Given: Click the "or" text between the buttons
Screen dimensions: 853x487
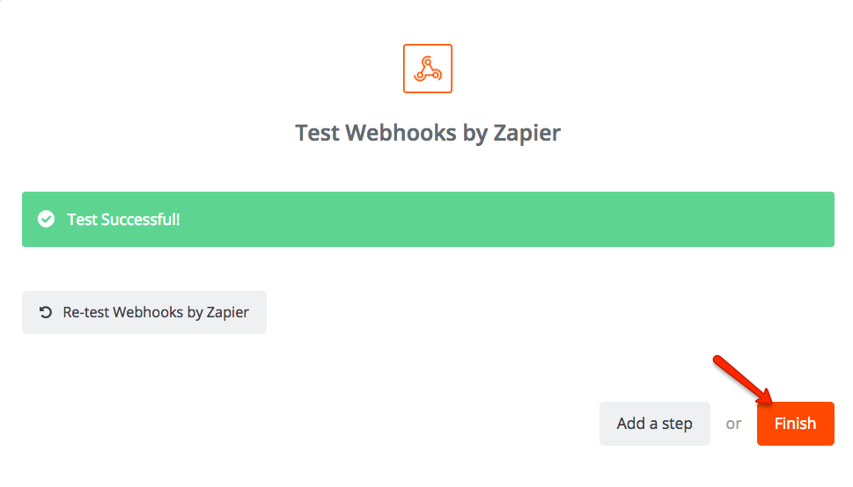Looking at the screenshot, I should coord(733,424).
